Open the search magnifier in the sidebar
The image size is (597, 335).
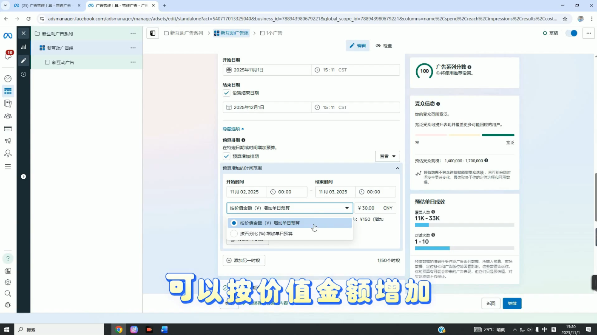(9, 293)
